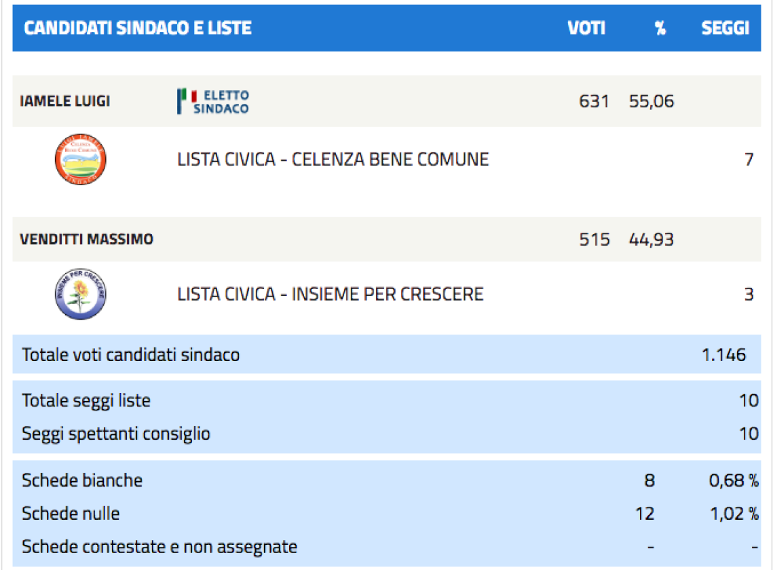The height and width of the screenshot is (570, 773).
Task: Click the 55,06 percentage value
Action: [x=652, y=101]
